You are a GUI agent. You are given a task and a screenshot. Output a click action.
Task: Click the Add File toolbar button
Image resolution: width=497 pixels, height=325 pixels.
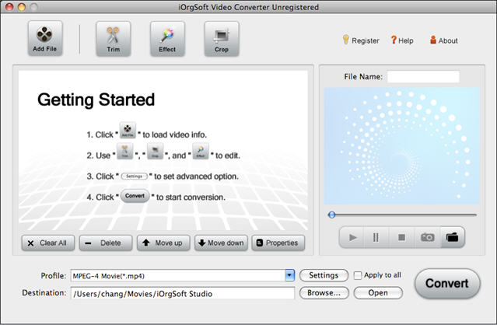[x=45, y=39]
